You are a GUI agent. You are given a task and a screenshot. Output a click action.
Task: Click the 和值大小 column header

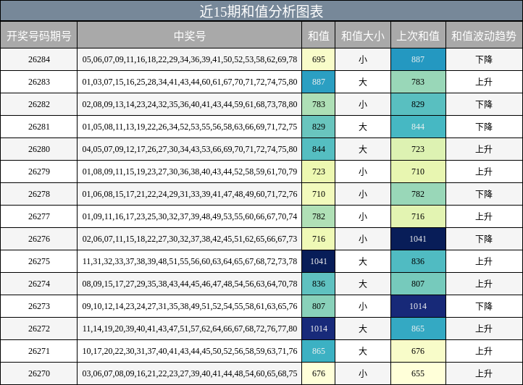(363, 35)
